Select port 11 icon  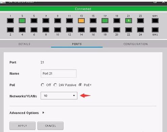coord(69,21)
